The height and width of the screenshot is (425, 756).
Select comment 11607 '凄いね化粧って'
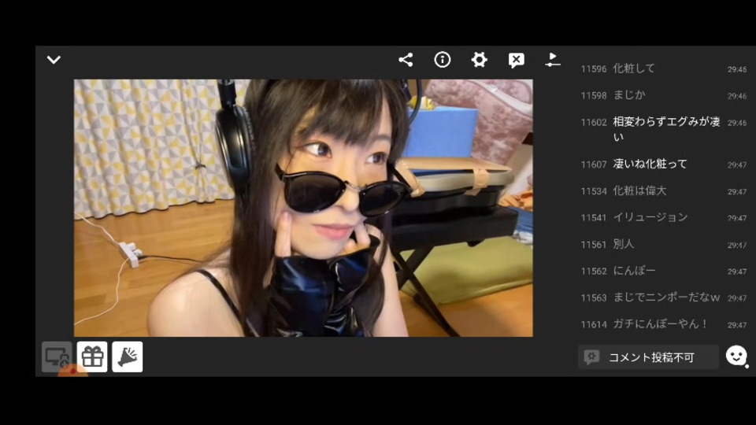point(663,164)
